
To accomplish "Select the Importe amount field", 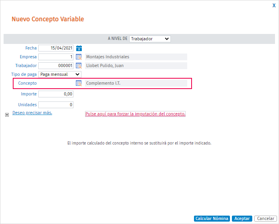I will click(56, 94).
